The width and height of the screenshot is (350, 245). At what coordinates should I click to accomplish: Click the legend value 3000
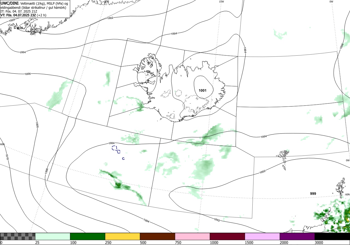click(x=319, y=243)
